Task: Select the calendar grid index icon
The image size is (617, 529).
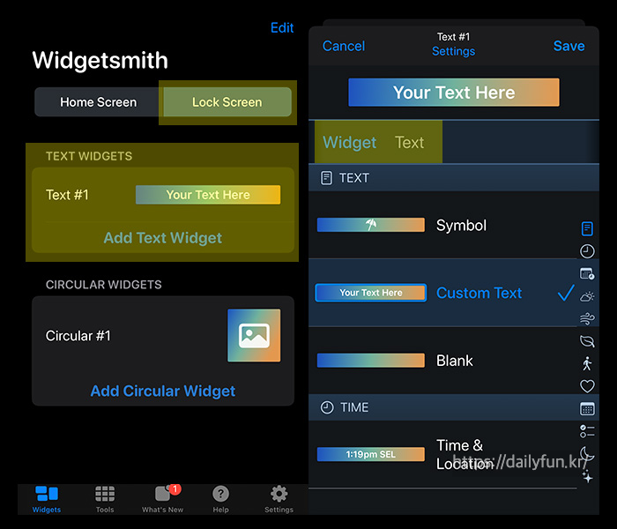Action: point(587,409)
